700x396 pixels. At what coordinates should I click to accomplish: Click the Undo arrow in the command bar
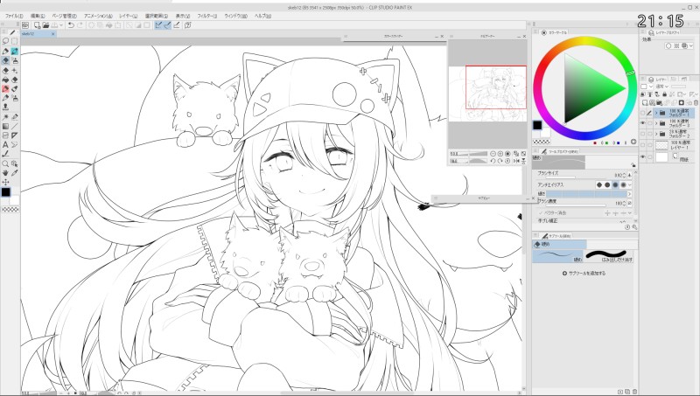point(71,25)
